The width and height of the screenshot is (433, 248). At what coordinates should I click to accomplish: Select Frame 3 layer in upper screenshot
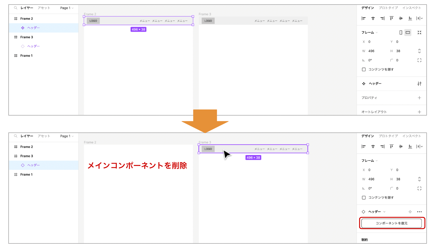(44, 37)
